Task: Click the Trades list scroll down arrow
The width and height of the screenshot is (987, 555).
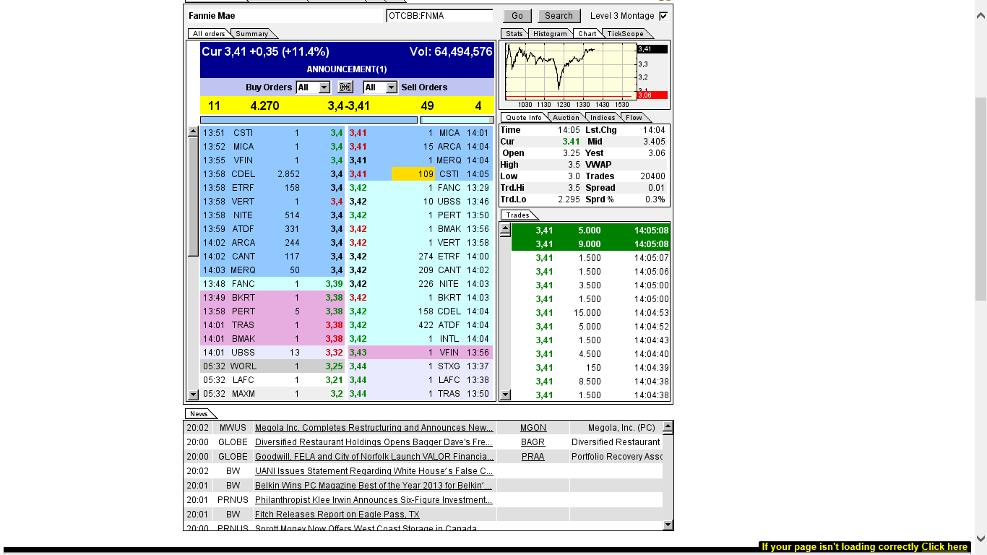Action: pos(506,395)
